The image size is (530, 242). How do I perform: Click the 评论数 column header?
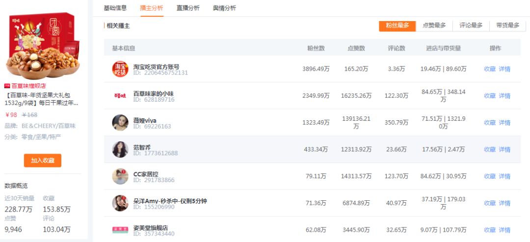397,48
